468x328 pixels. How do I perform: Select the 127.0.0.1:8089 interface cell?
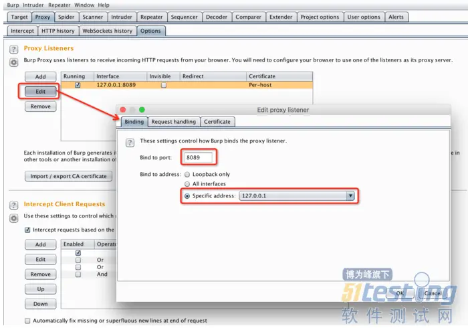(120, 85)
